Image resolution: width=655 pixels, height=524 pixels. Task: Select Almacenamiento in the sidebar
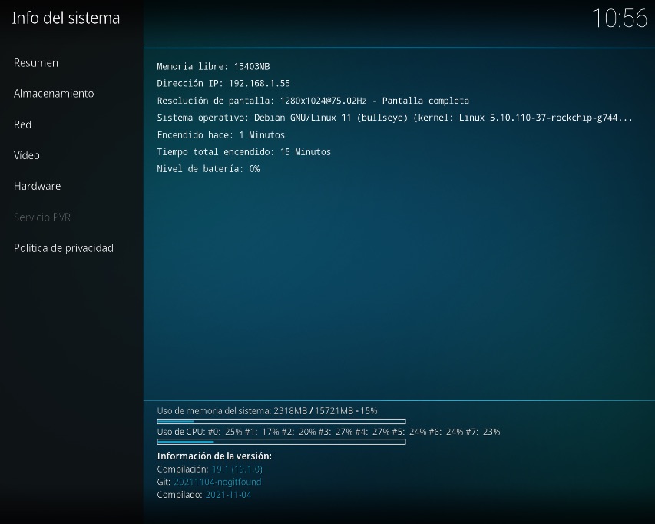54,93
